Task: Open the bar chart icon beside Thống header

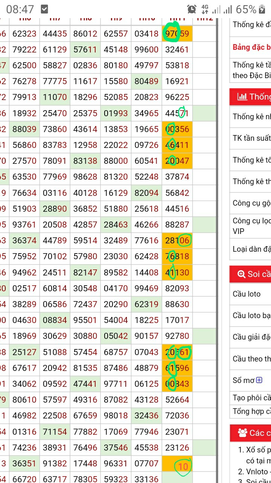Action: (x=242, y=97)
